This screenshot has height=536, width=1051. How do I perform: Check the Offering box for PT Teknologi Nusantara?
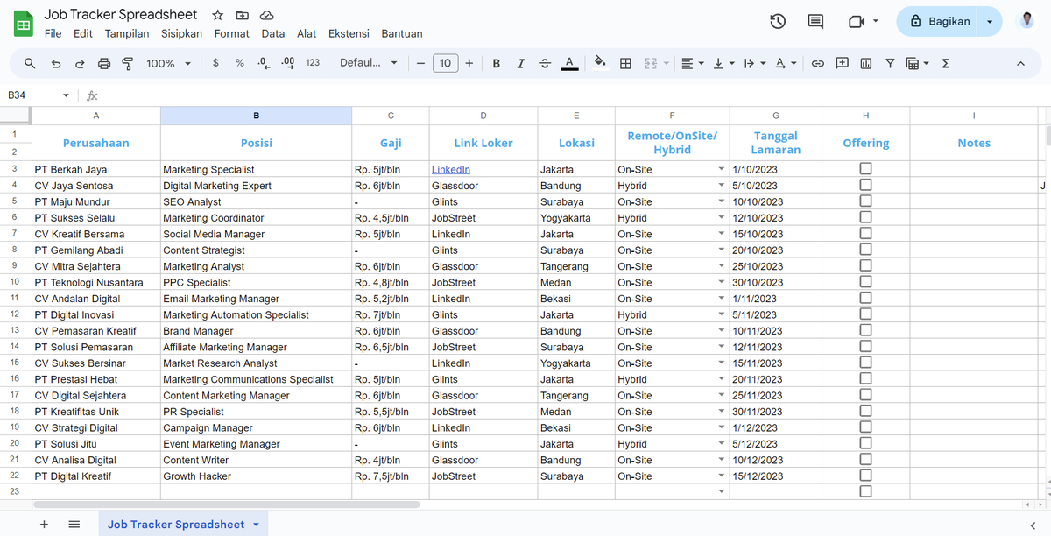click(865, 282)
